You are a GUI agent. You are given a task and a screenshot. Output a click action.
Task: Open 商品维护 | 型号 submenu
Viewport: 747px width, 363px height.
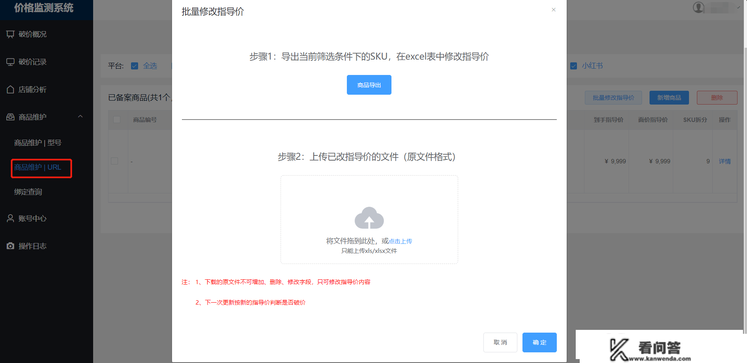click(x=38, y=143)
